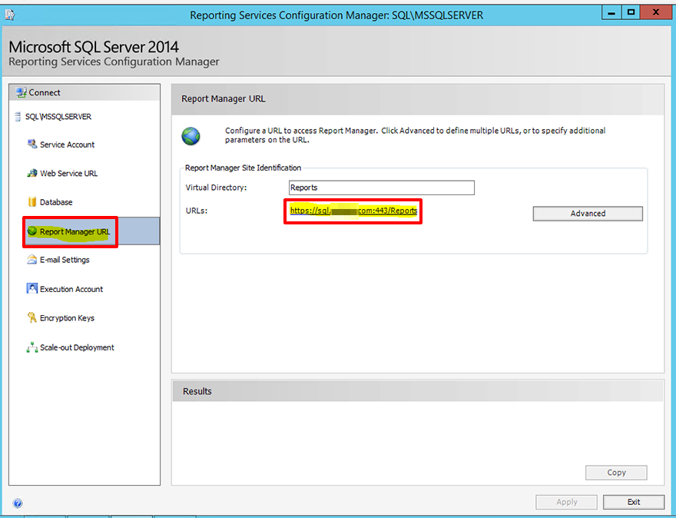Open the Web Service URL page

point(68,174)
